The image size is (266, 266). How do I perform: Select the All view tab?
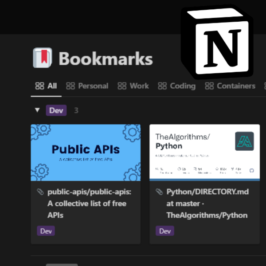pos(46,86)
